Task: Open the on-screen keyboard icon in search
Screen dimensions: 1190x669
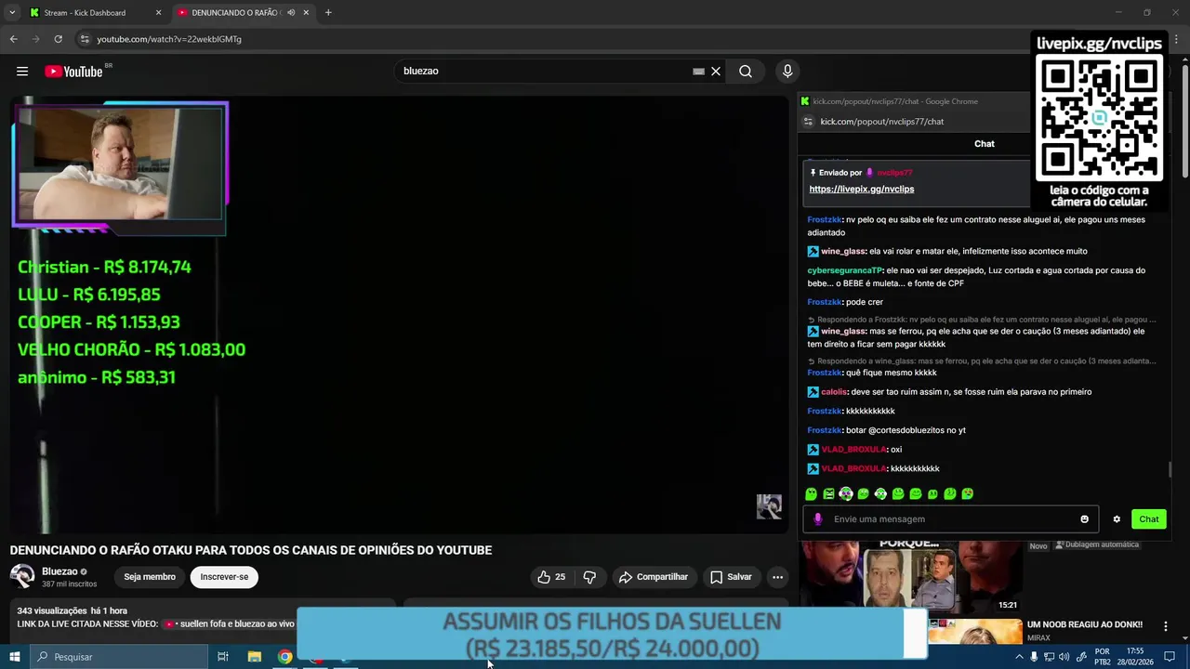Action: pos(698,72)
